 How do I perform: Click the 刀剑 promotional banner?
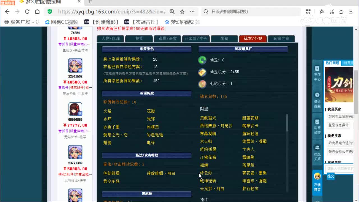pos(339,85)
